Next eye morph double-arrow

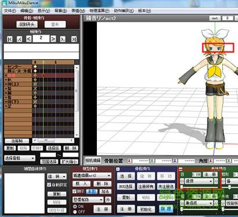click(x=216, y=181)
